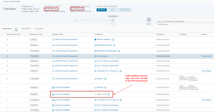This screenshot has height=112, width=214.
Task: View Details for esx01 transit-bp row
Action: tap(206, 71)
